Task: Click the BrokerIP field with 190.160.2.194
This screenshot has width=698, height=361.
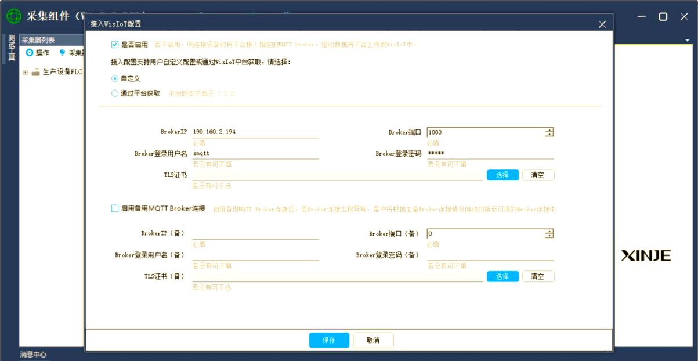Action: (256, 132)
